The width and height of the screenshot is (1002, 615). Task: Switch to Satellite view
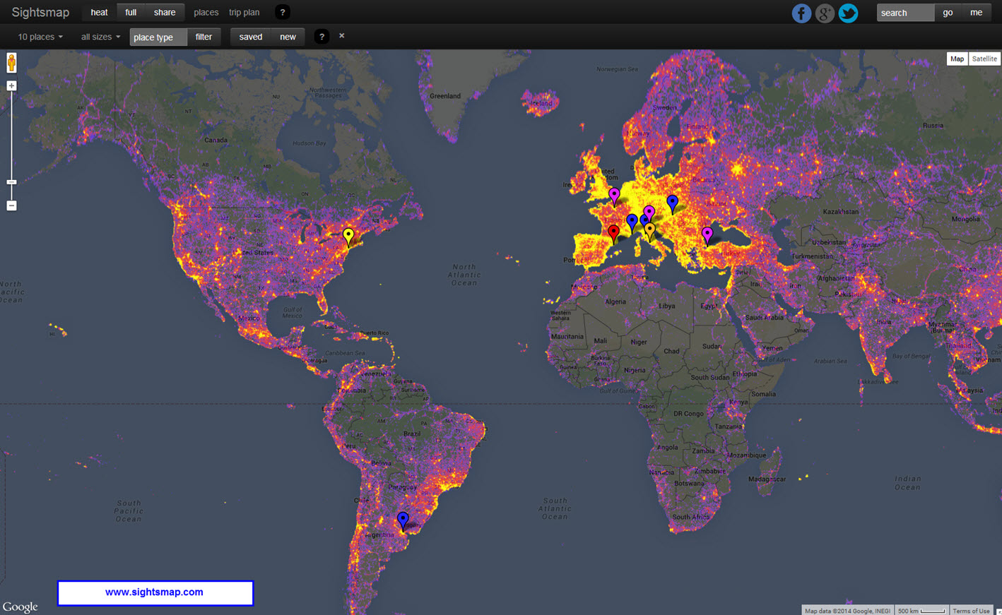[x=984, y=59]
